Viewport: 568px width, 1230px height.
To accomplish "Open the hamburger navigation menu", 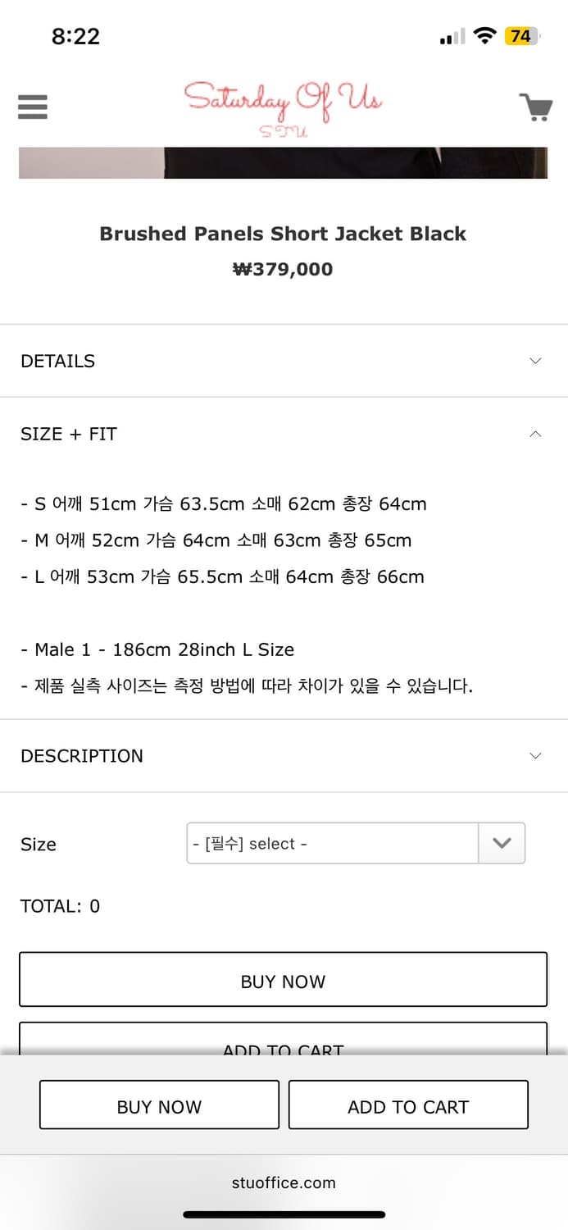I will click(32, 107).
